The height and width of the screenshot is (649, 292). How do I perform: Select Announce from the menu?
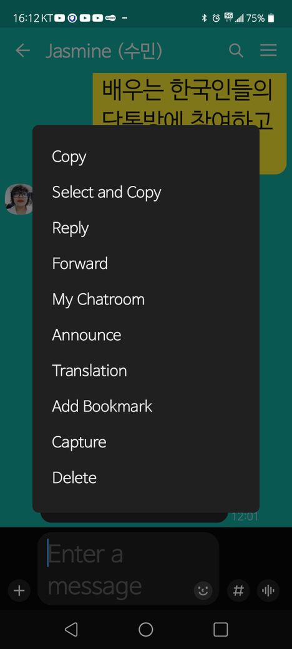[146, 335]
